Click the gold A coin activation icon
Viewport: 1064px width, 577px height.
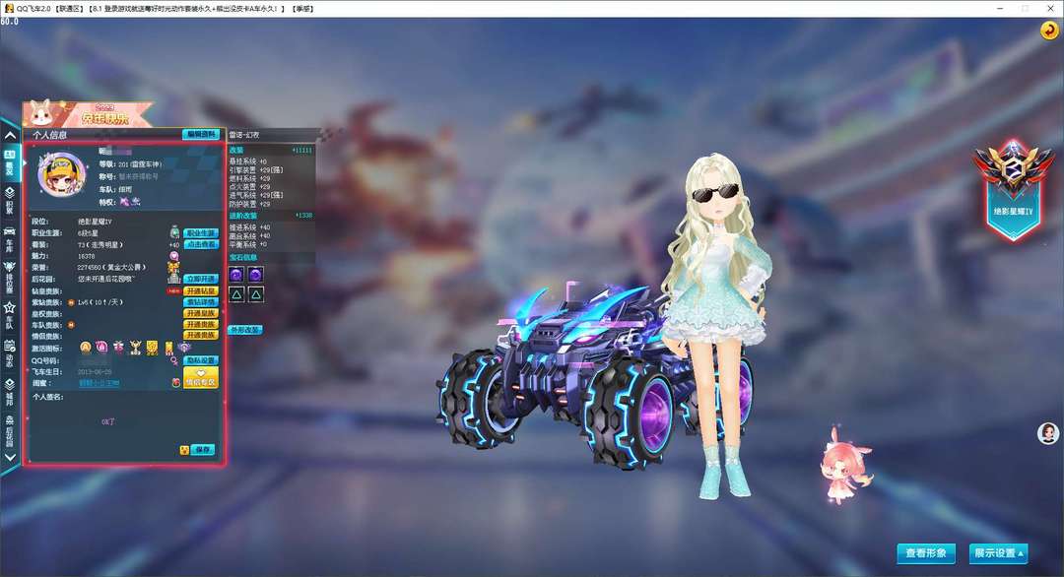click(86, 348)
